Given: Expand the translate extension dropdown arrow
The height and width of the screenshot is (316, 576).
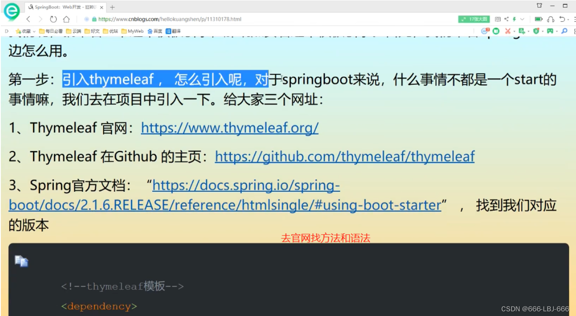Looking at the screenshot, I should click(x=528, y=31).
